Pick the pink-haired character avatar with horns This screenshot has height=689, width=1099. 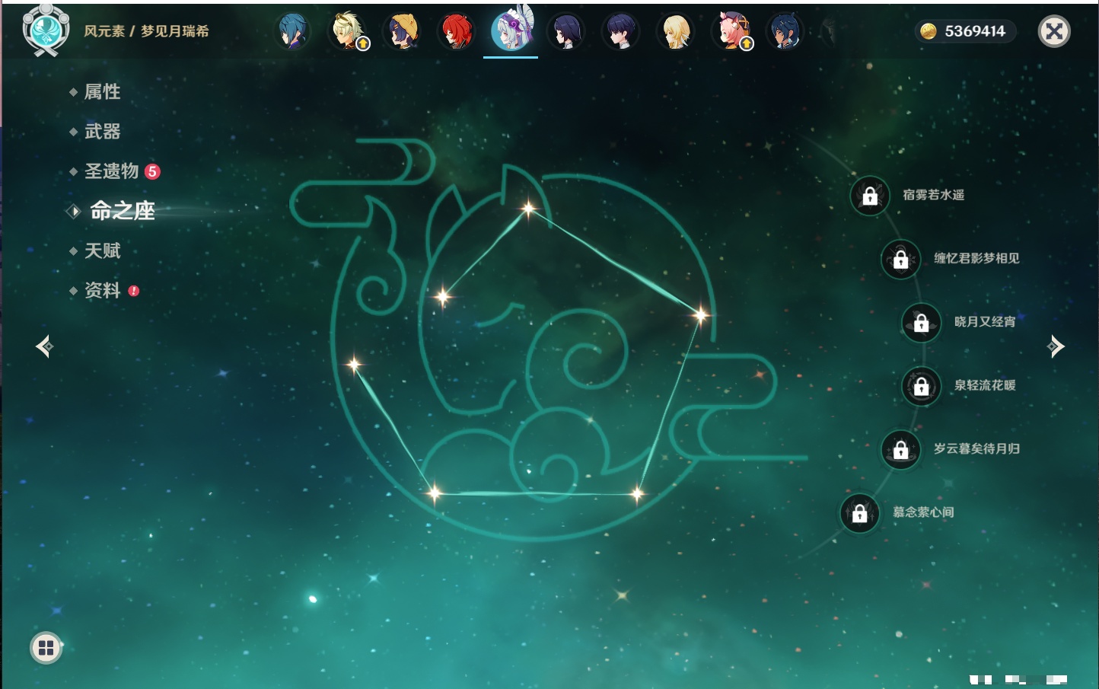pyautogui.click(x=731, y=32)
